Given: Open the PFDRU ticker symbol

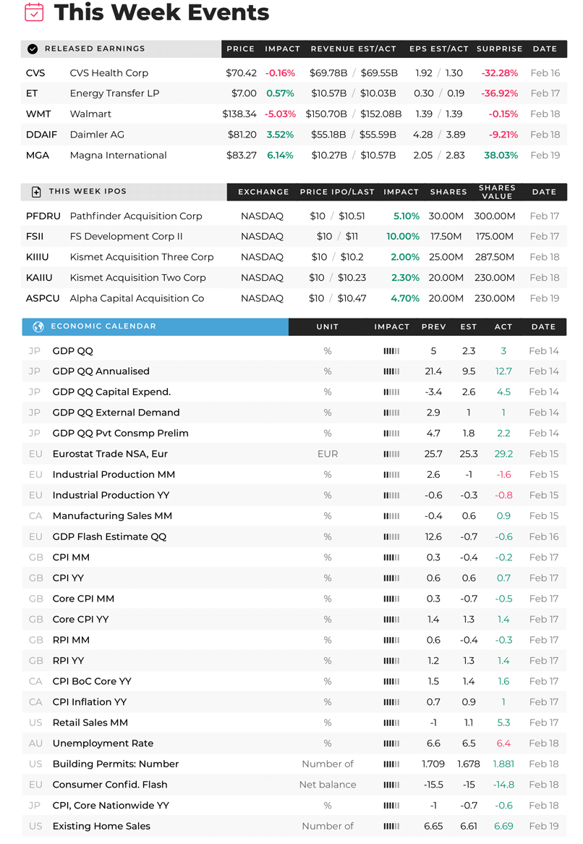Looking at the screenshot, I should click(x=43, y=216).
